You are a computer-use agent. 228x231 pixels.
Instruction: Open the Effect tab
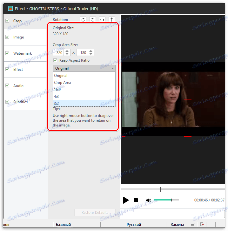18,69
